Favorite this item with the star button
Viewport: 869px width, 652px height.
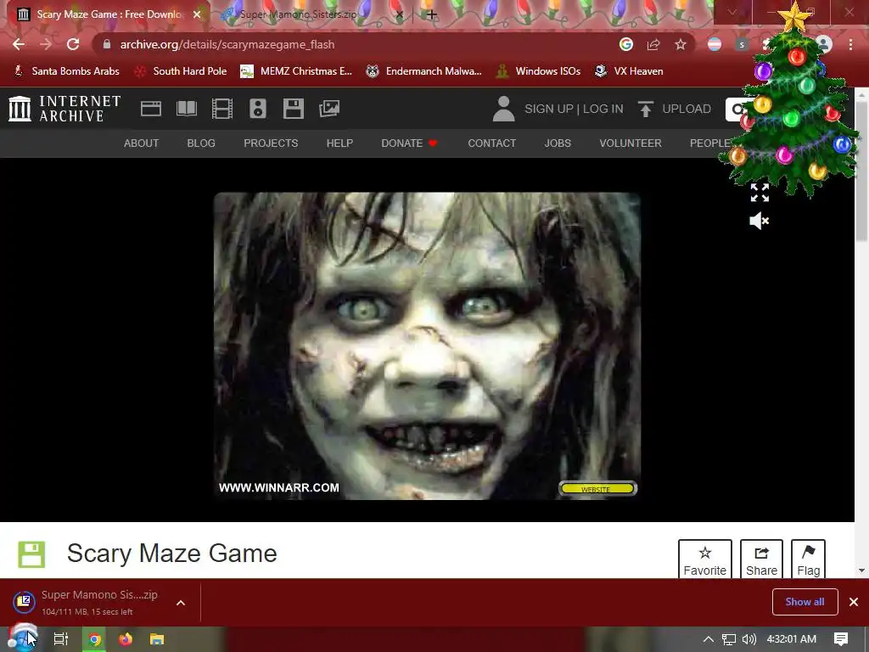[x=705, y=559]
